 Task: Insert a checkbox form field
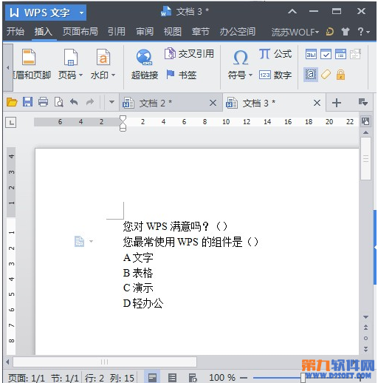(326, 54)
